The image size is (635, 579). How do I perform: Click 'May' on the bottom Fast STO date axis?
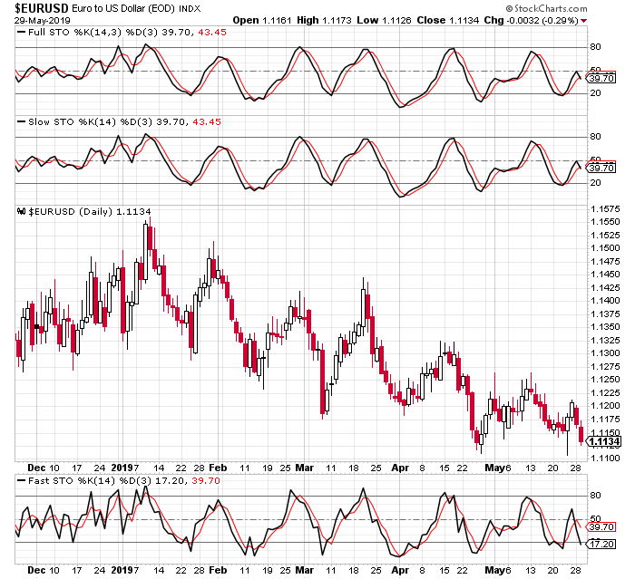pos(495,571)
